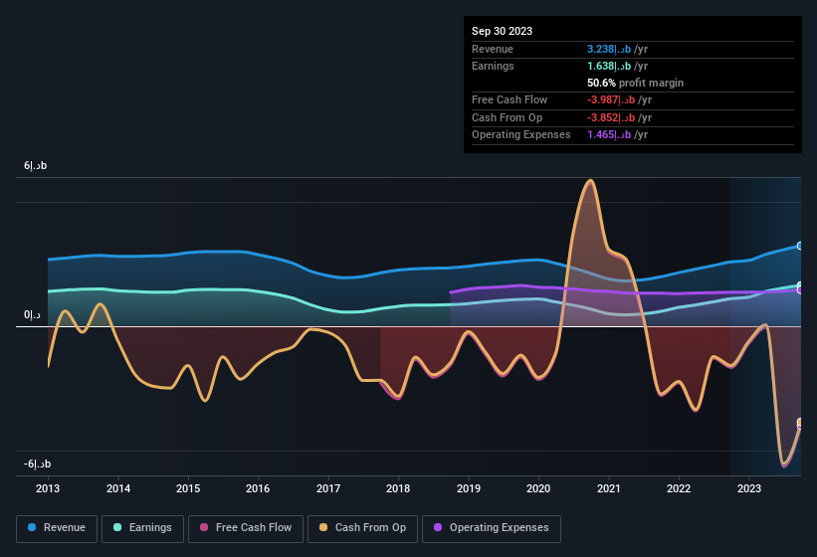Click the 2022 x-axis label

[679, 488]
